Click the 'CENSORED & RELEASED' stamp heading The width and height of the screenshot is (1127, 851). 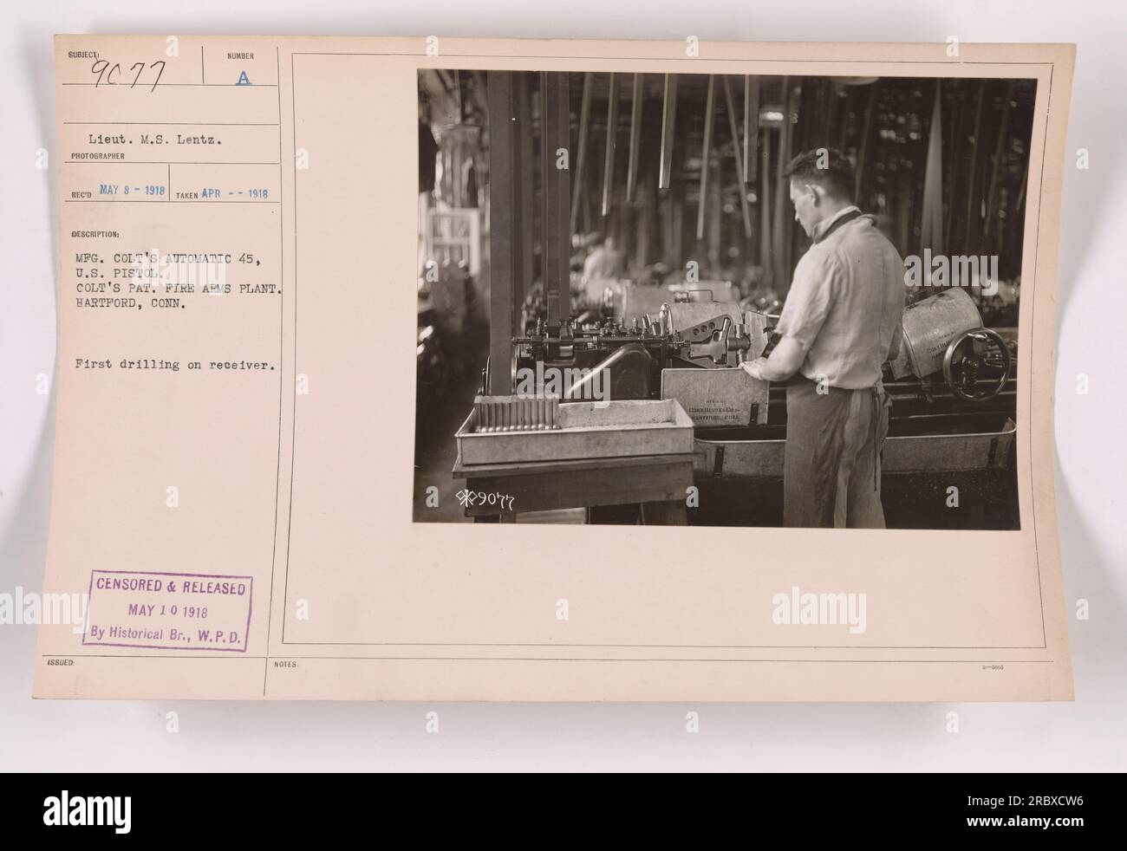click(172, 588)
